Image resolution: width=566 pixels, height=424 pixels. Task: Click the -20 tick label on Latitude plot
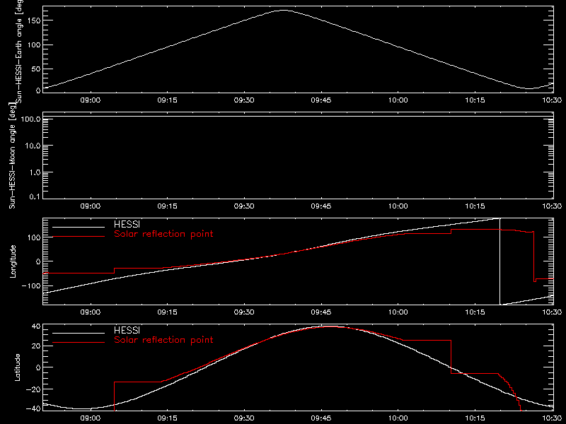click(33, 389)
